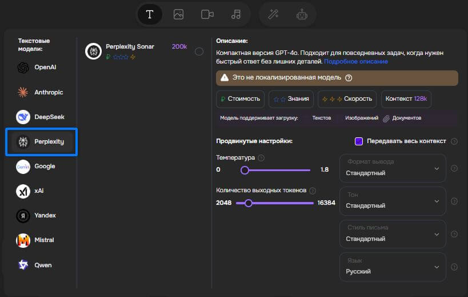Expand the Формат вывода dropdown
The height and width of the screenshot is (297, 468).
click(392, 168)
